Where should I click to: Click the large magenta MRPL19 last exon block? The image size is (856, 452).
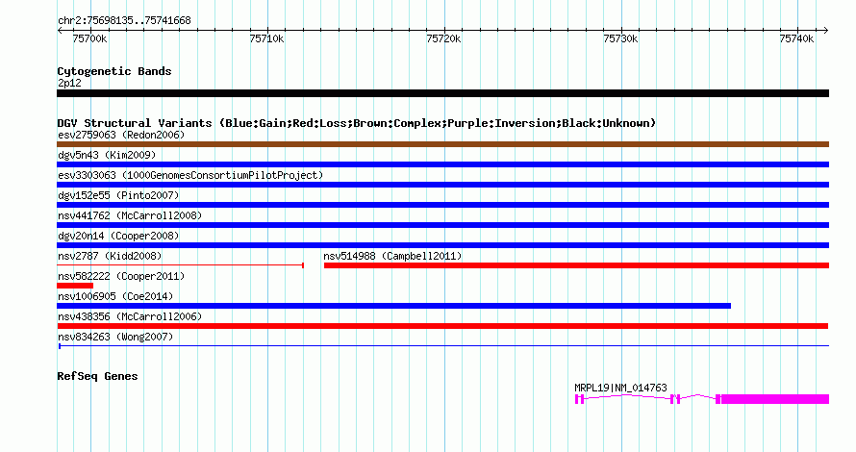click(774, 400)
